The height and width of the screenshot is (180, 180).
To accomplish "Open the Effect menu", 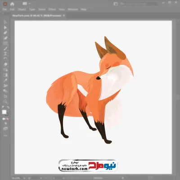I will pyautogui.click(x=52, y=9).
